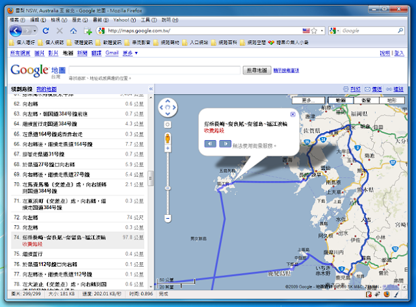
Task: Open the 網路百科 bookmark folder
Action: (224, 42)
